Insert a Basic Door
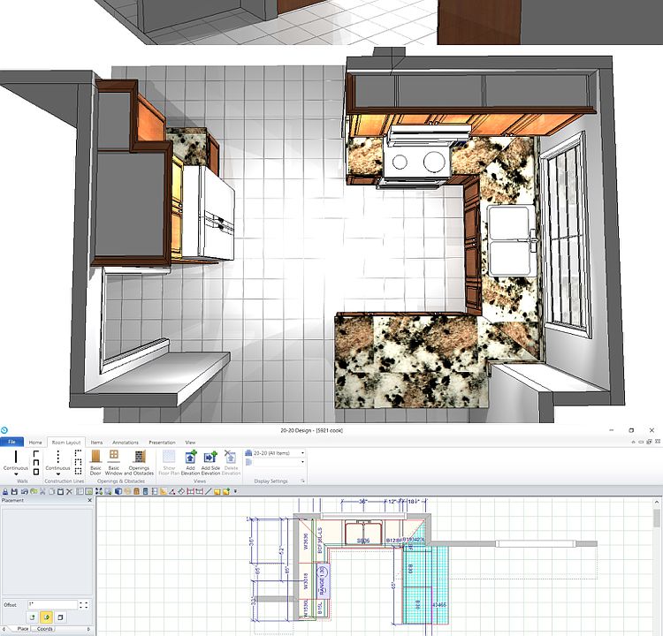The height and width of the screenshot is (636, 663). (x=95, y=462)
